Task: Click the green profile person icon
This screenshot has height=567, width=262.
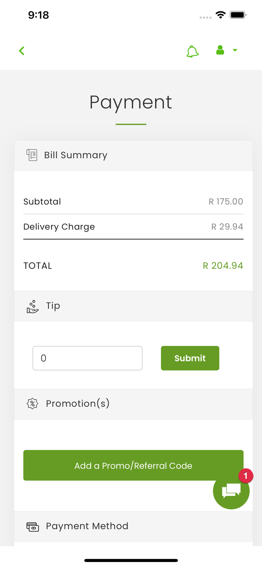Action: pos(220,50)
